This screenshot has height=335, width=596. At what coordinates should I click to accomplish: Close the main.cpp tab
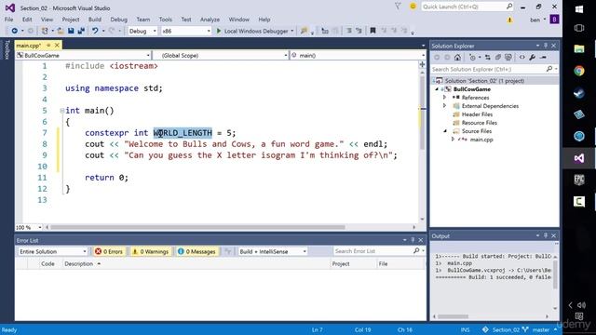tap(57, 46)
